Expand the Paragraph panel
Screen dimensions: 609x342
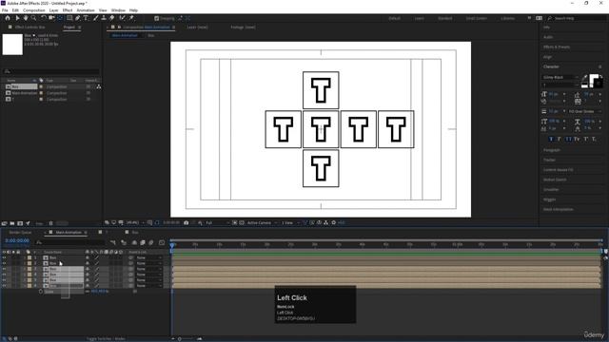[552, 150]
